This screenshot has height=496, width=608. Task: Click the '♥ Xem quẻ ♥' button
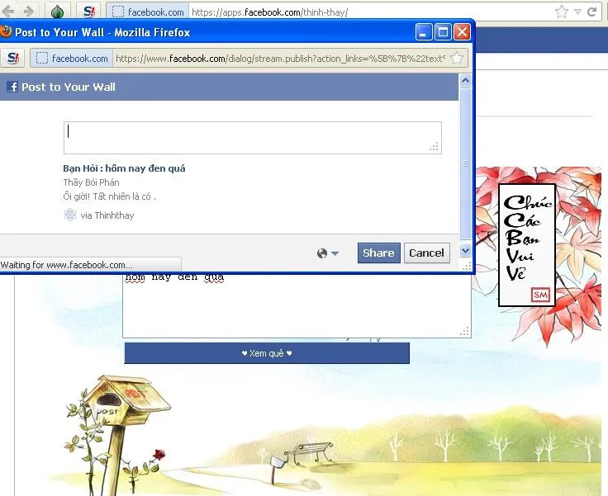coord(267,353)
